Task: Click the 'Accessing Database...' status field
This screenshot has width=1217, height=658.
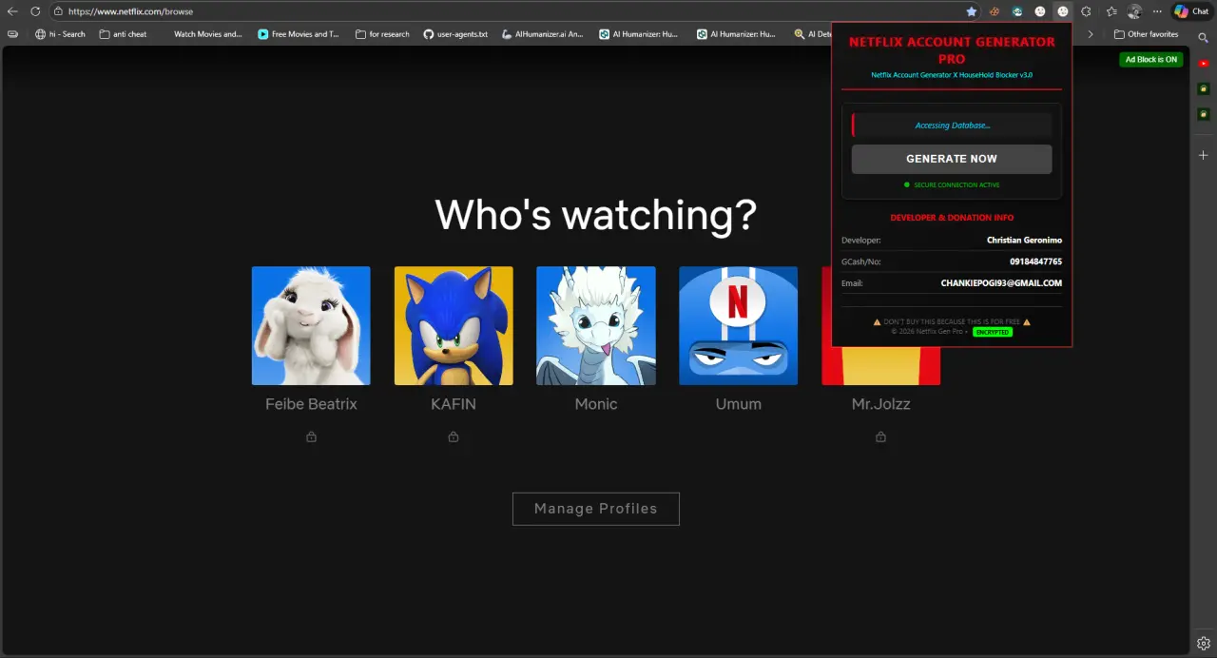Action: pyautogui.click(x=952, y=126)
